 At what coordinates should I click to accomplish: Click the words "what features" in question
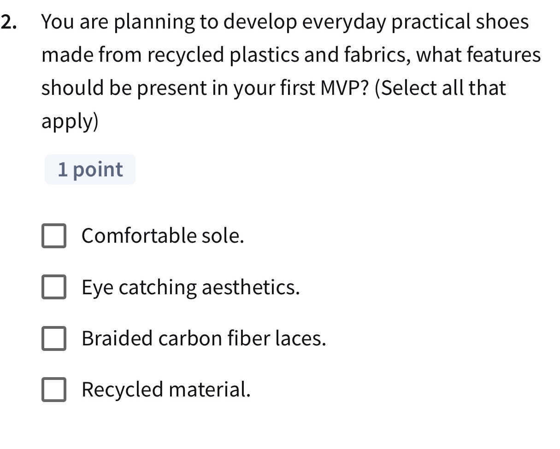tap(478, 55)
